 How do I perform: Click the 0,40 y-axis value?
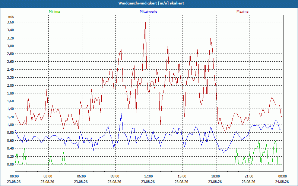[11, 148]
